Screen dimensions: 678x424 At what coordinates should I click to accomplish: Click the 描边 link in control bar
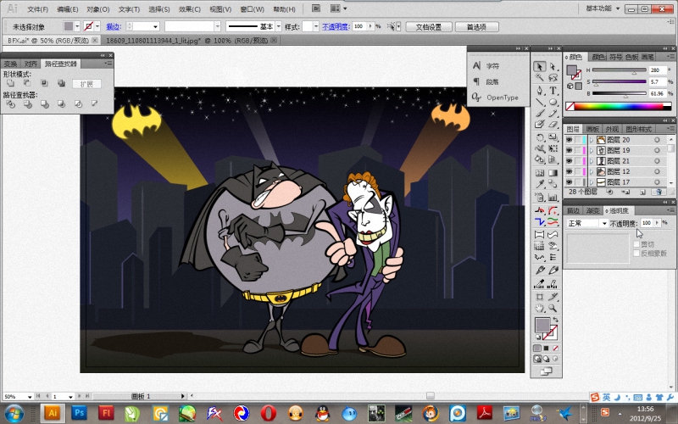113,27
